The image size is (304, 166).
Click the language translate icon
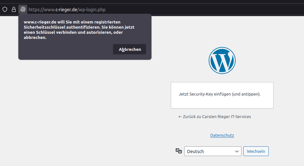click(x=178, y=151)
